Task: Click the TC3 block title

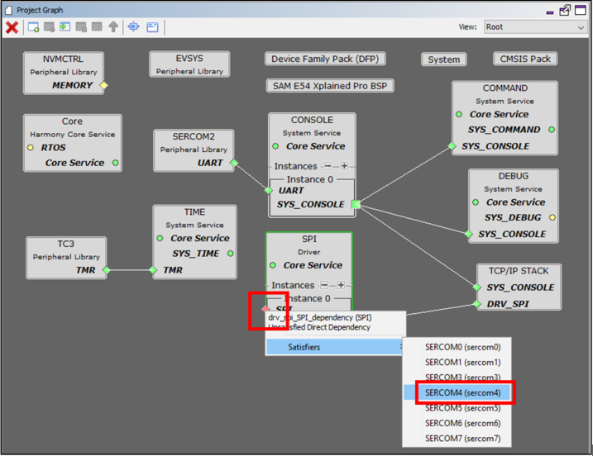Action: pos(66,244)
